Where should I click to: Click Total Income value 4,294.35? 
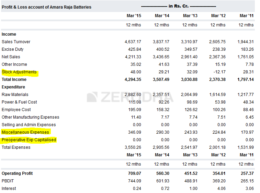(133, 80)
